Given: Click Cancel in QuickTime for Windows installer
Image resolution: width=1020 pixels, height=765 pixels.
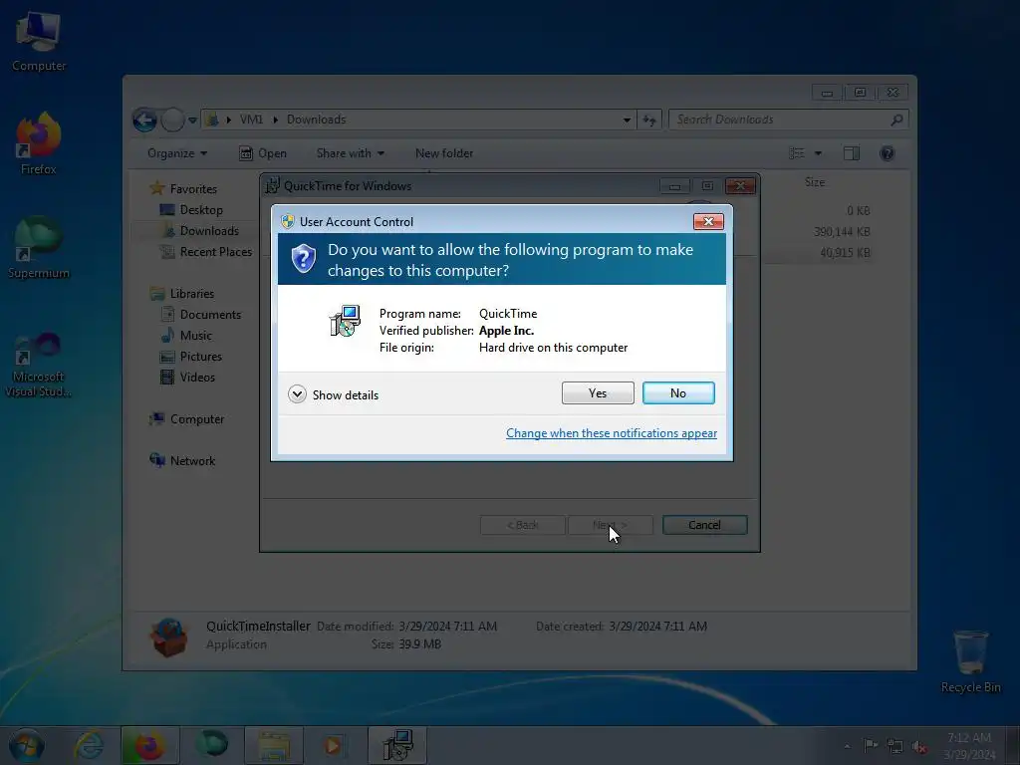Looking at the screenshot, I should pos(704,525).
